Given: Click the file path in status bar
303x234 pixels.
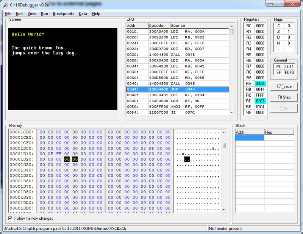Looking at the screenshot, I should click(65, 229).
